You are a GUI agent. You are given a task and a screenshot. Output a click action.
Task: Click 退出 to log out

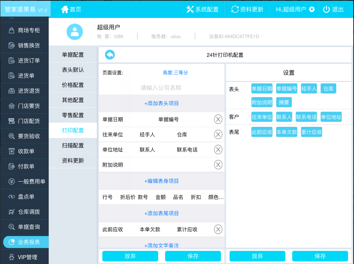(333, 9)
